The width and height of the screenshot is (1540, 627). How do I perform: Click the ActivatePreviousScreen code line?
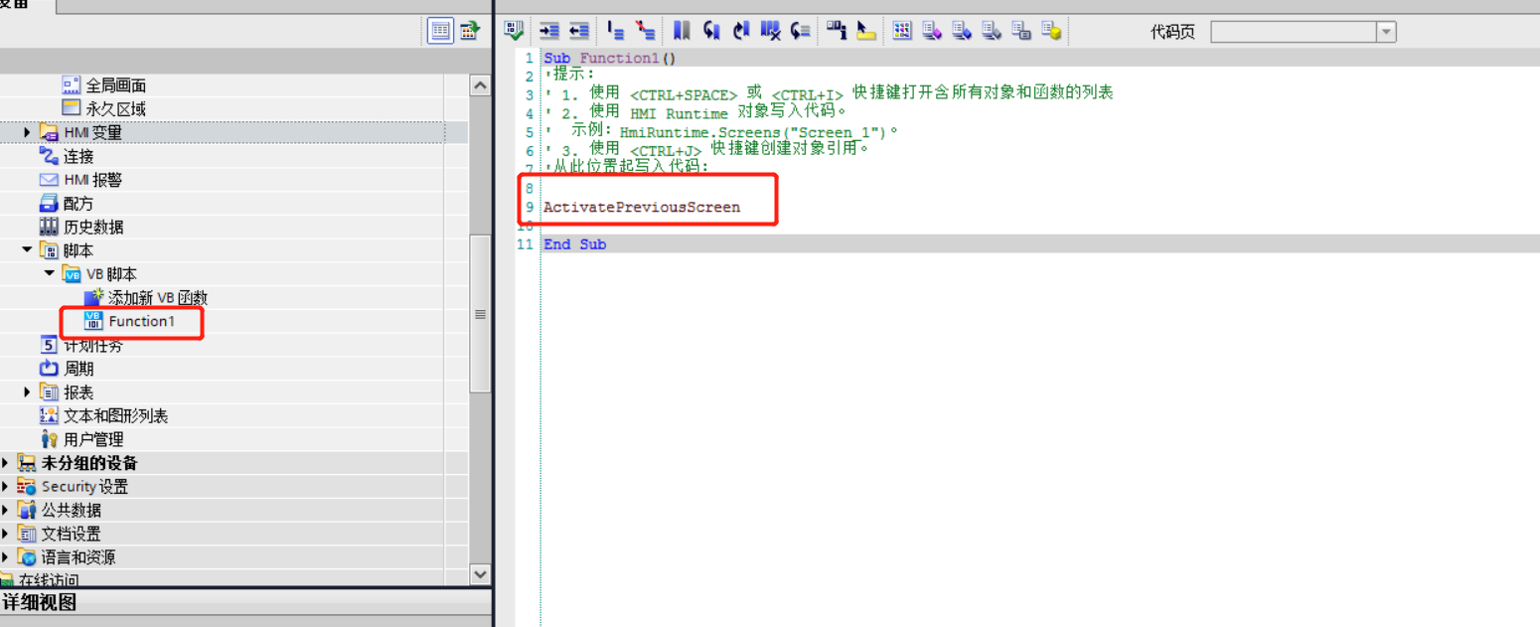tap(642, 207)
